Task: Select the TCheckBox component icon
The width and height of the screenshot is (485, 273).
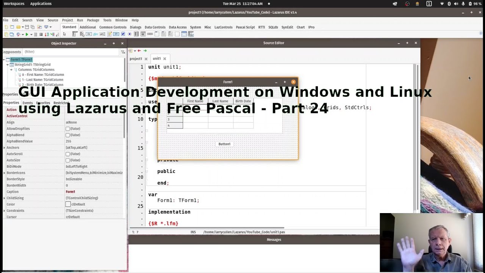Action: [123, 34]
